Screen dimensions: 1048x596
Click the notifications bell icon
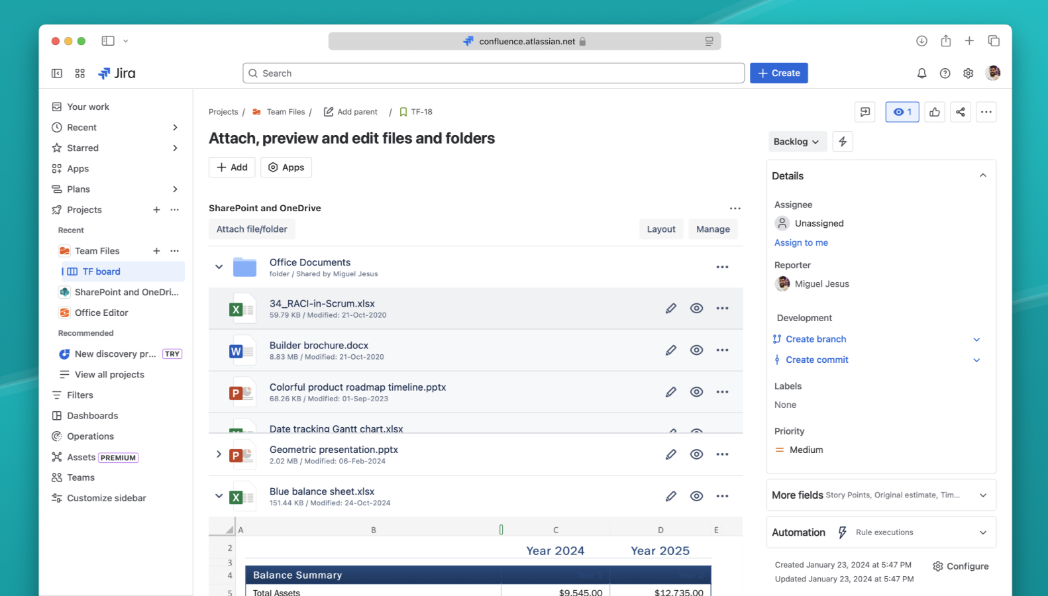pos(921,74)
